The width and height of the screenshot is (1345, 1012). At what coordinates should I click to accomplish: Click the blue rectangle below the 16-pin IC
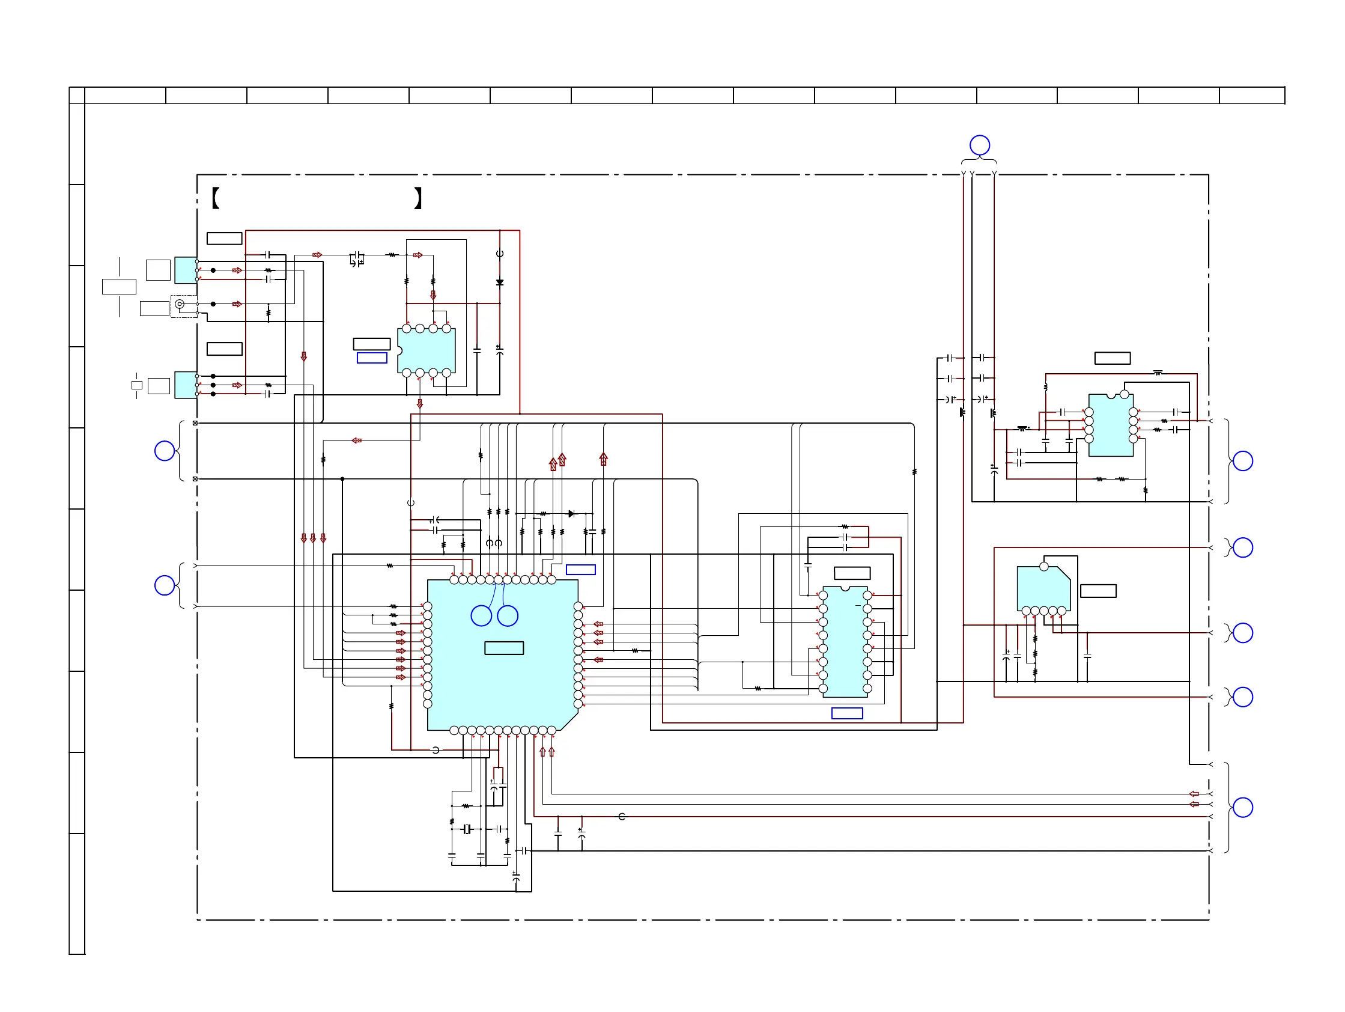[847, 713]
